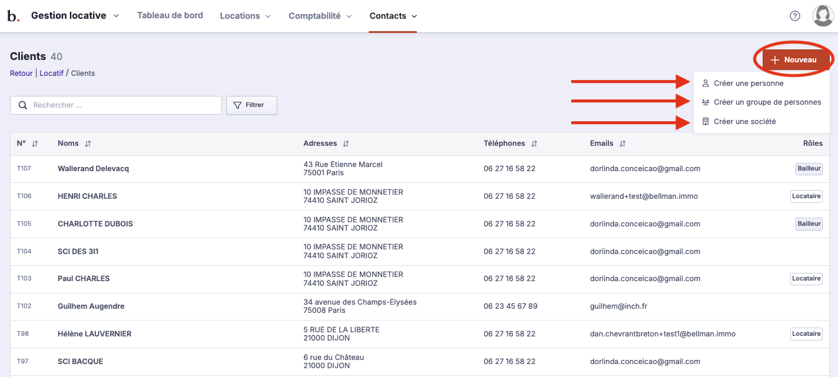The height and width of the screenshot is (377, 838).
Task: Go to Tableau de bord tab
Action: pos(170,16)
